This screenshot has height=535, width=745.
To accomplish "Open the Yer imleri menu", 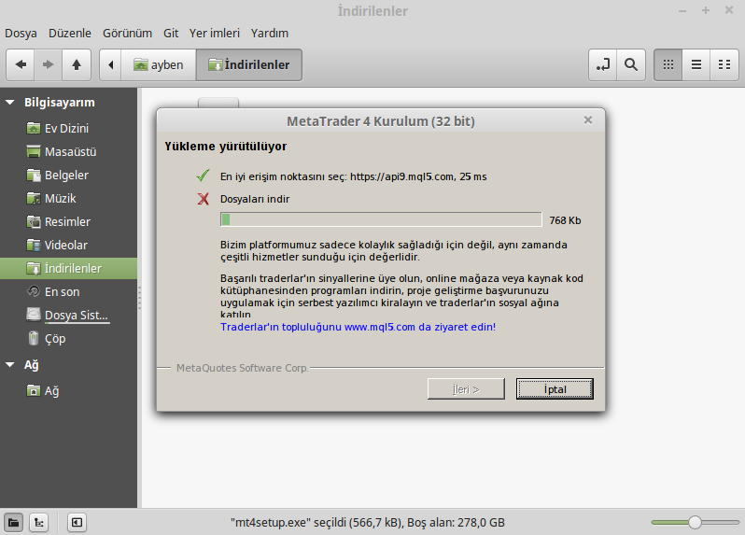I will coord(215,34).
